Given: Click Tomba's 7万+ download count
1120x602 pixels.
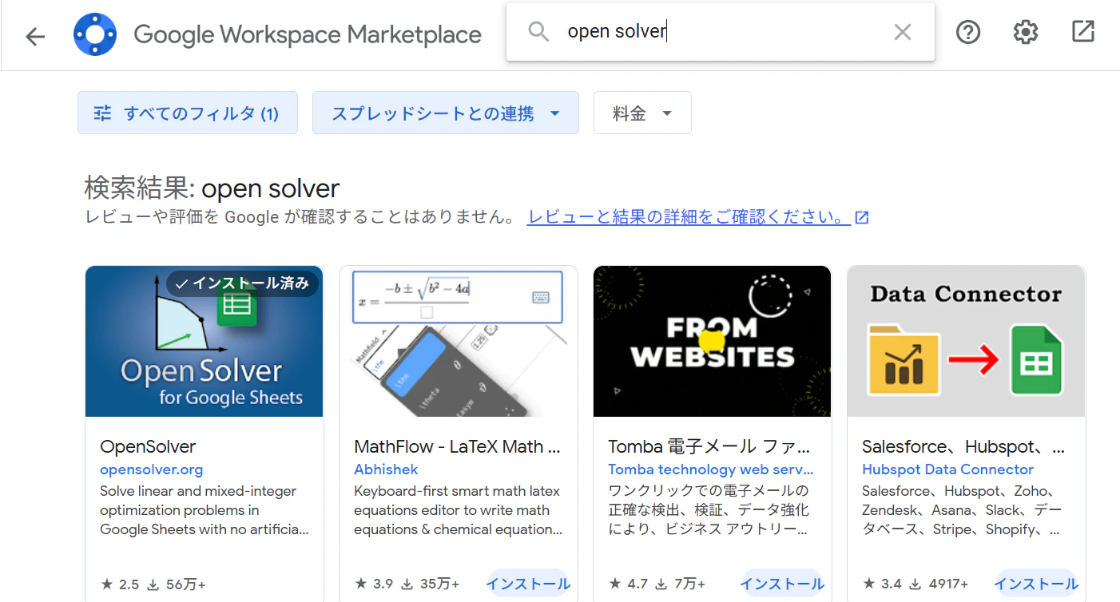Looking at the screenshot, I should [x=681, y=584].
